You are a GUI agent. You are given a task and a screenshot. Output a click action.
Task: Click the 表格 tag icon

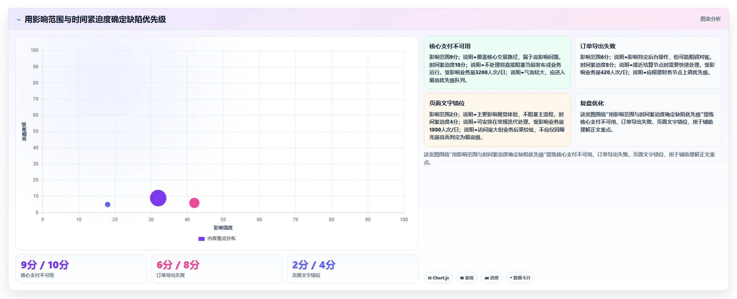[462, 278]
